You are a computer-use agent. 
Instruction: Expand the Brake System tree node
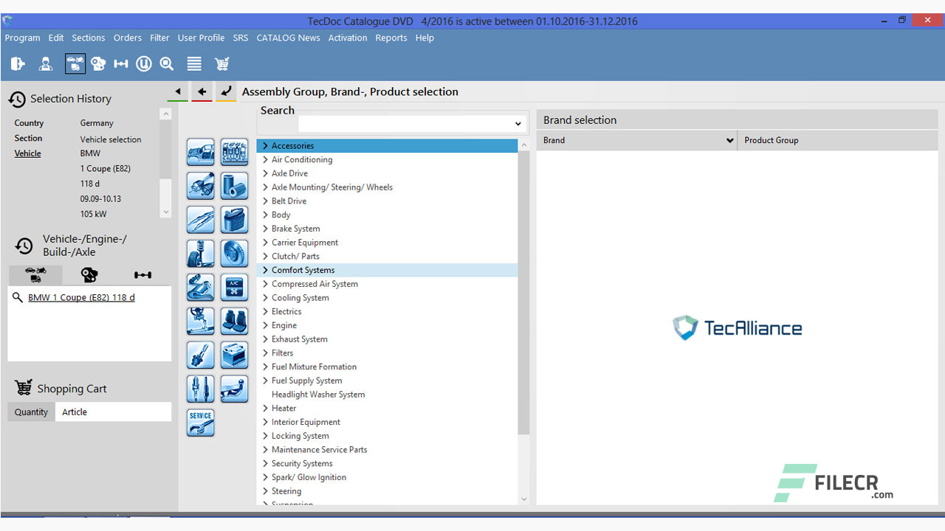pos(265,229)
